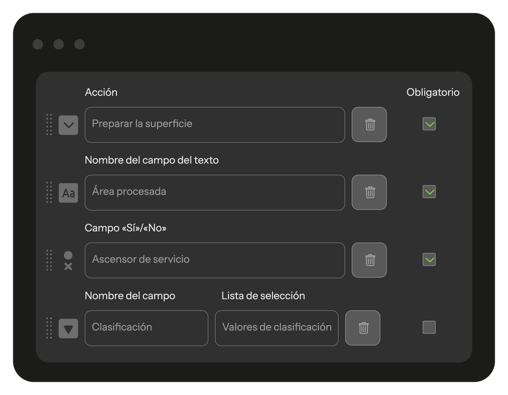The image size is (508, 395).
Task: Open Valores de clasificación selection list
Action: point(277,328)
